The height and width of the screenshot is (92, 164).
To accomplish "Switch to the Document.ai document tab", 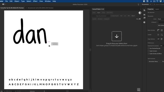I will (x=40, y=8).
